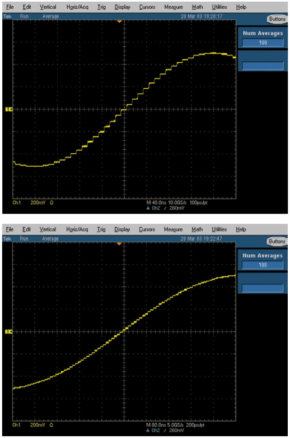
Task: Click 260mV trigger level in lower window
Action: tap(176, 431)
